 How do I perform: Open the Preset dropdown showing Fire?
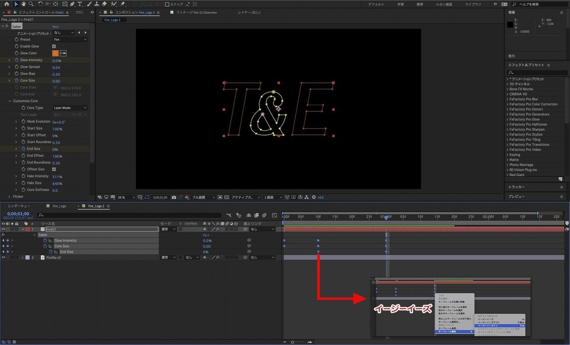[x=69, y=40]
